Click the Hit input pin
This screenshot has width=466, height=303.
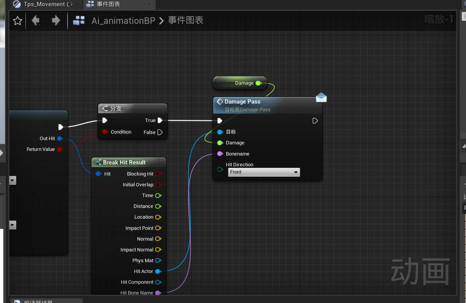click(98, 174)
